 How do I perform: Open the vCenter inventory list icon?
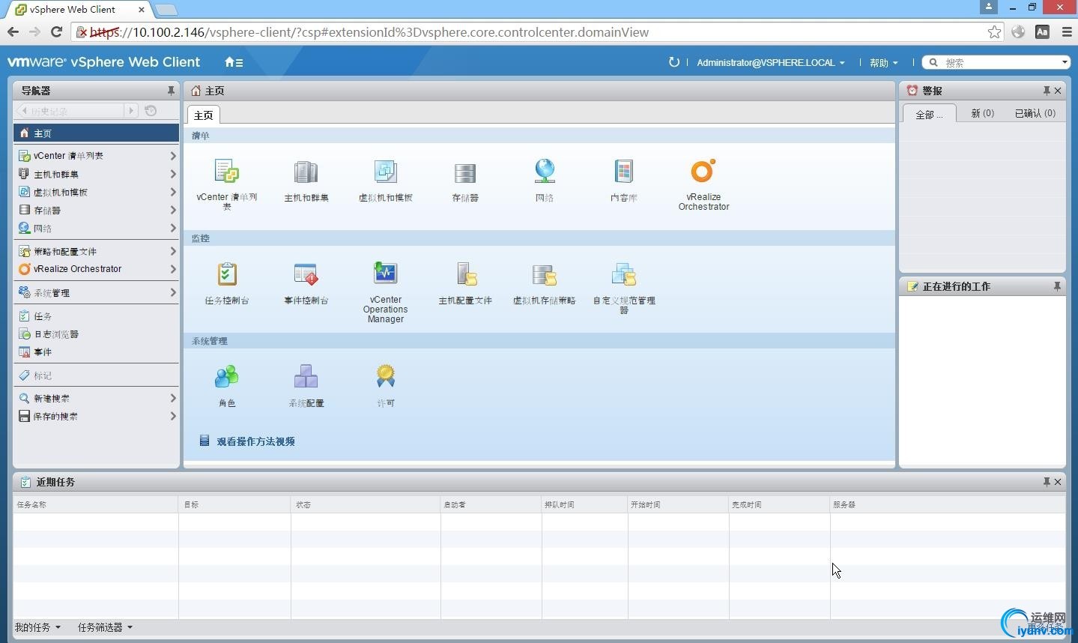[x=226, y=172]
